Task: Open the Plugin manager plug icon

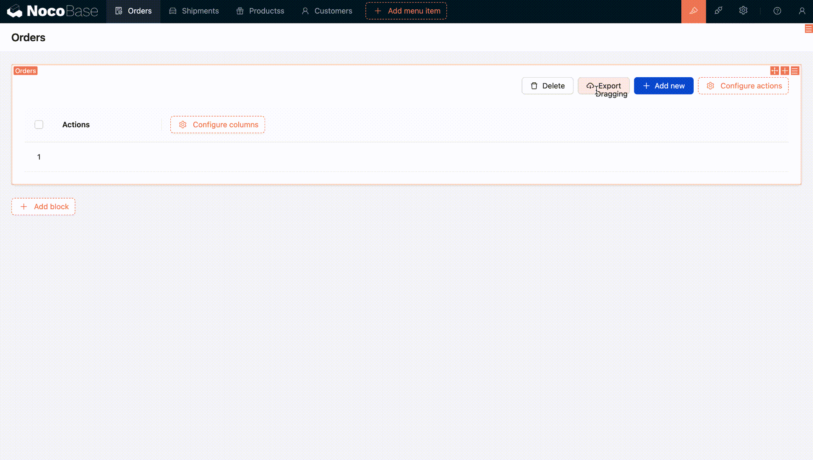Action: coord(718,11)
